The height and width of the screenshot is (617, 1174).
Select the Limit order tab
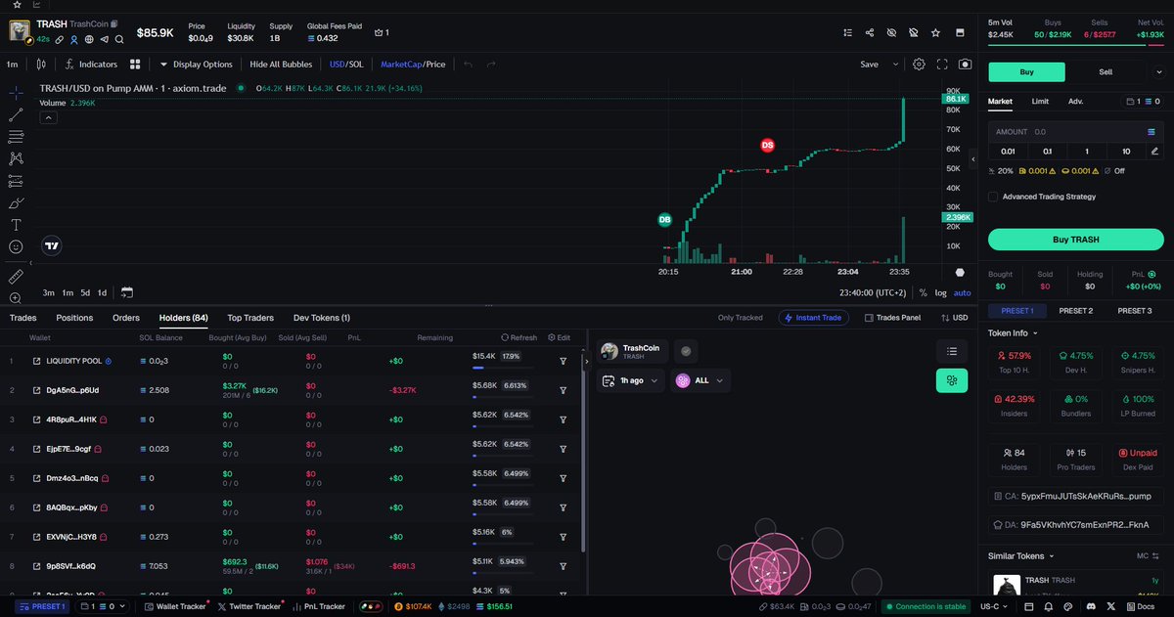(1040, 101)
